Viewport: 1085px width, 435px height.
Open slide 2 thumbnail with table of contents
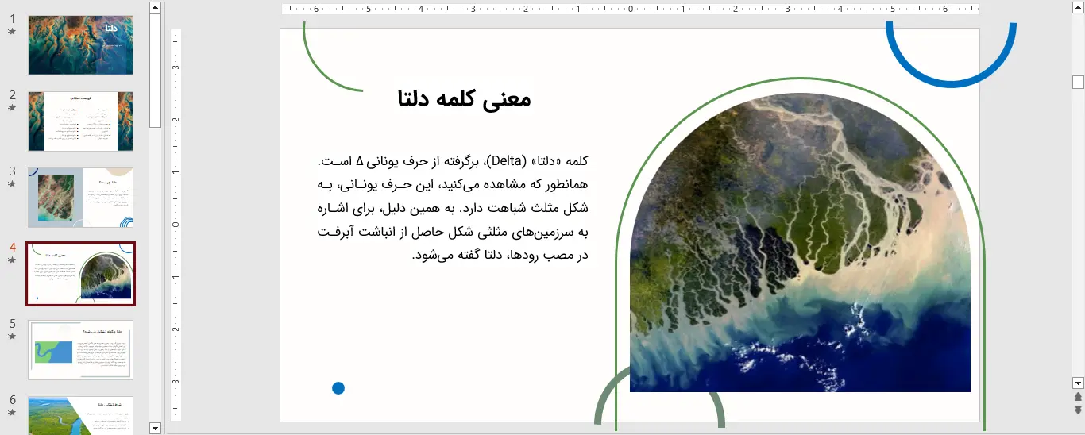(x=80, y=121)
